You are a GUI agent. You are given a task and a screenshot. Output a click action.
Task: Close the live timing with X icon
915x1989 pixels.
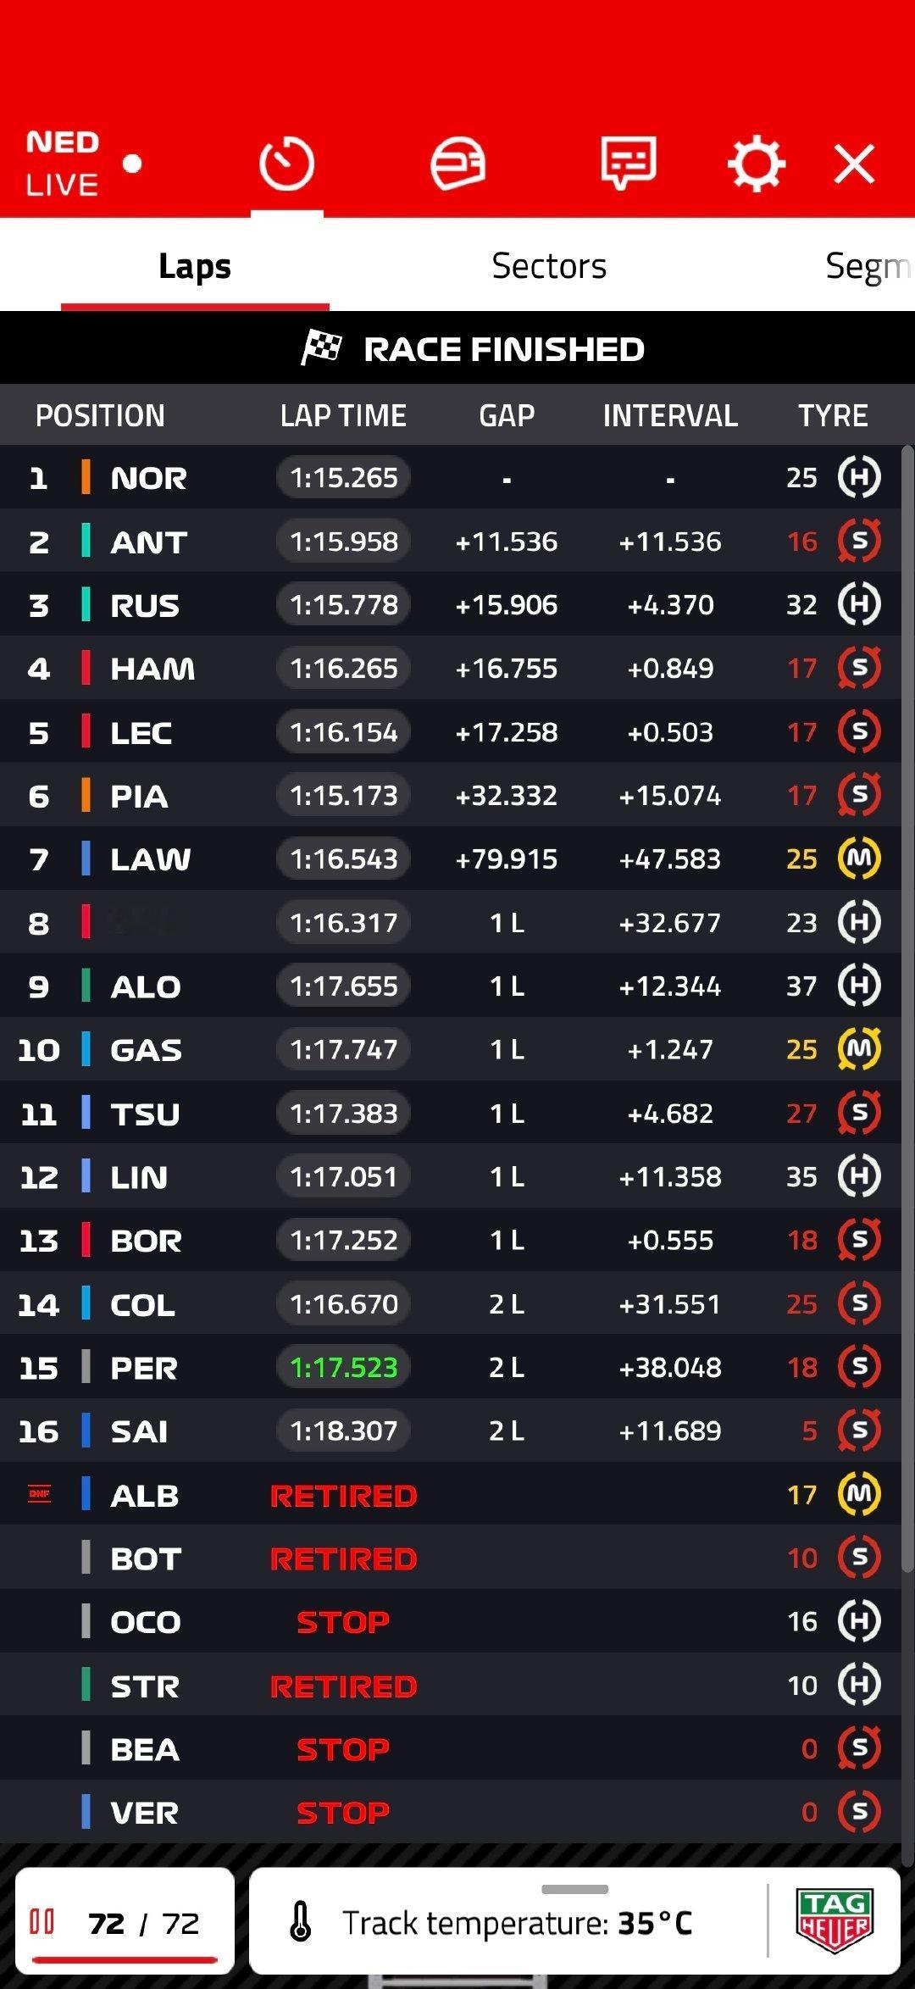(854, 164)
